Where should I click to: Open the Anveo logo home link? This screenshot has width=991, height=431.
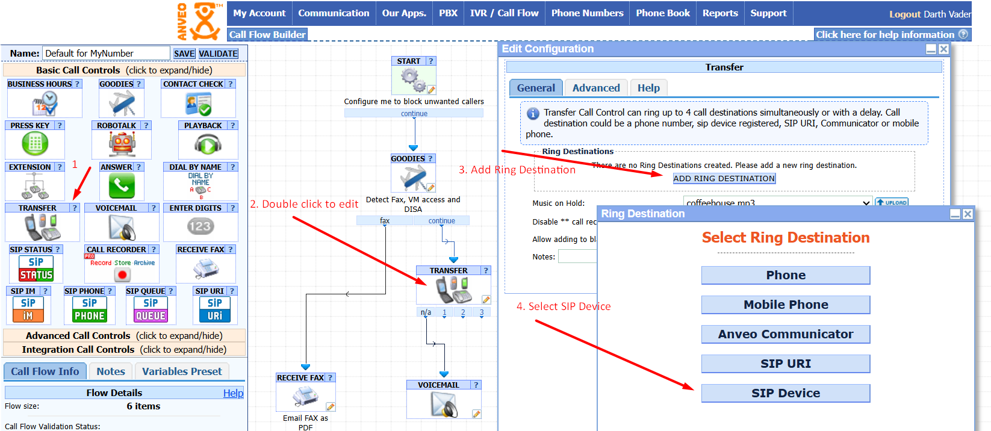pyautogui.click(x=200, y=21)
